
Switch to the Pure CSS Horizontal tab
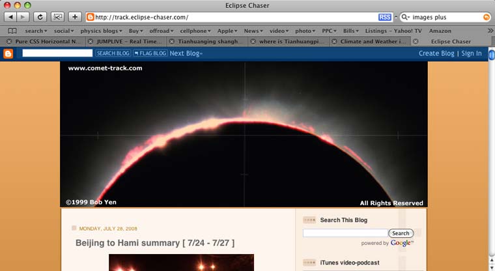48,42
